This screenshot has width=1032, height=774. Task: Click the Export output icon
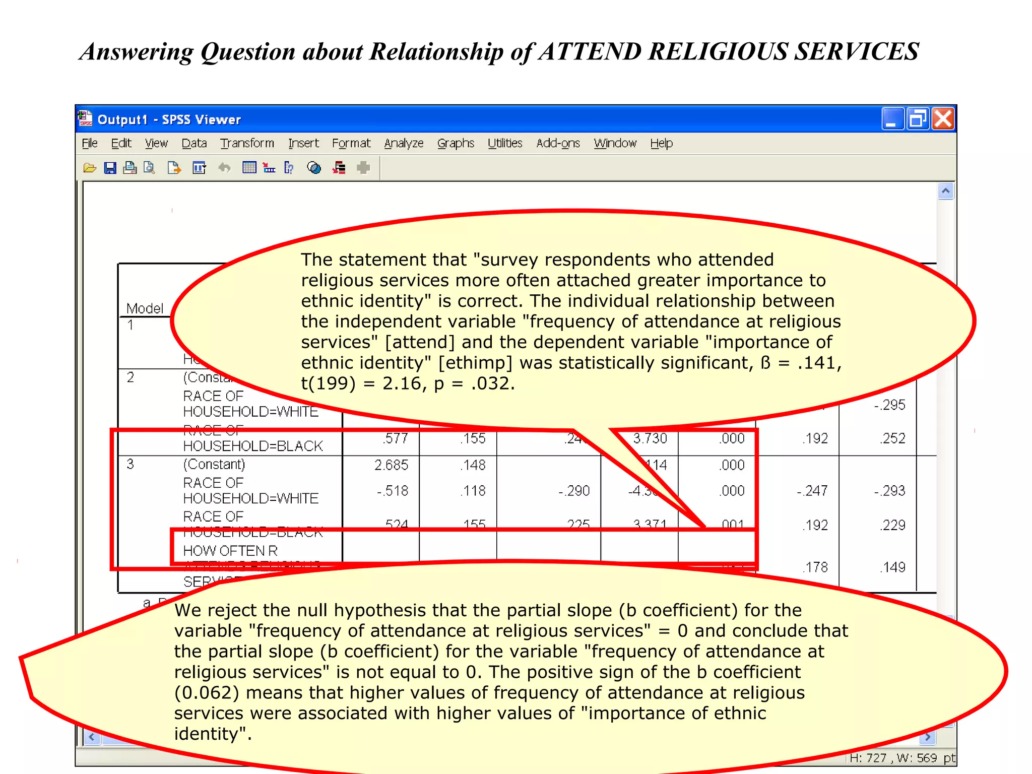174,168
